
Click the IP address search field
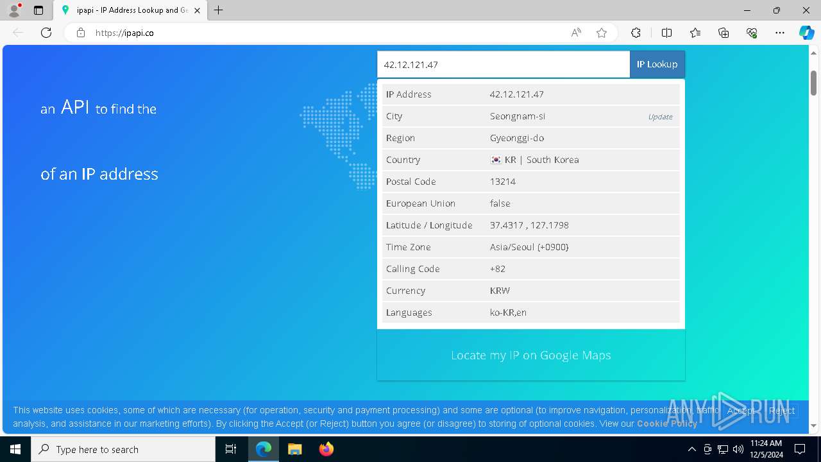(x=504, y=64)
